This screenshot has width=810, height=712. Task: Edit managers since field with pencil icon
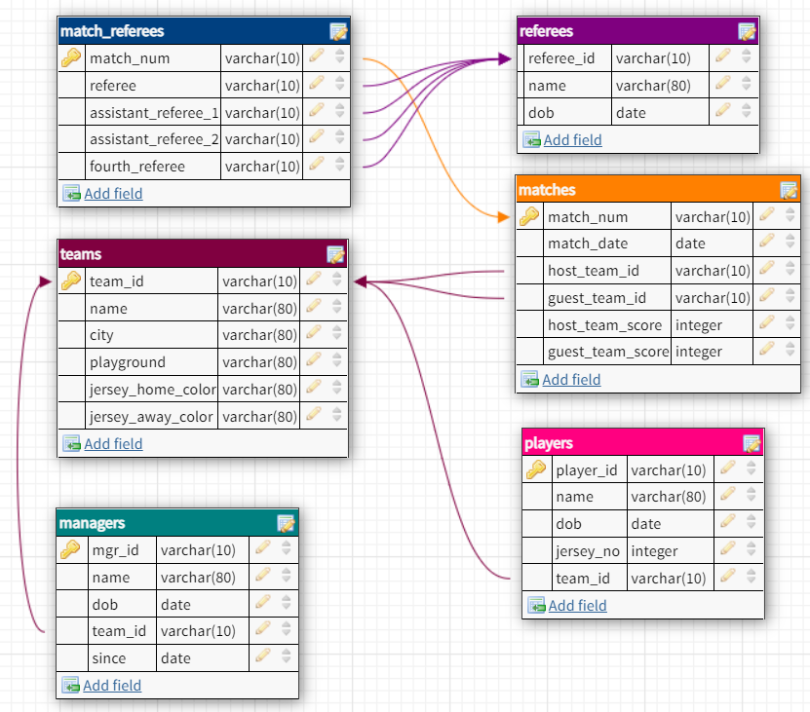point(263,656)
